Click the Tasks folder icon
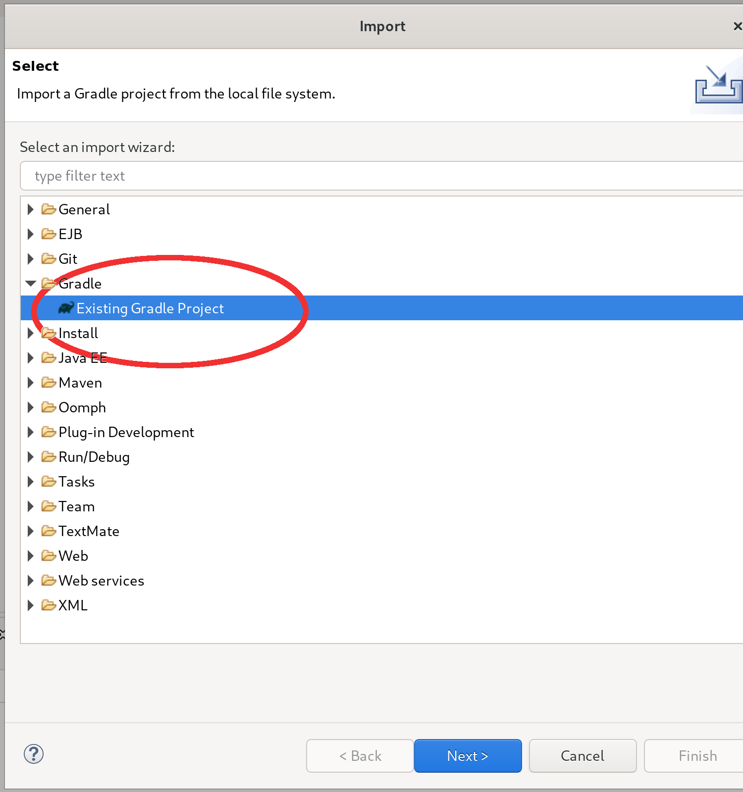This screenshot has height=792, width=743. [x=49, y=482]
